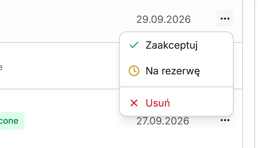Click the horizontal border below the top row
The height and width of the screenshot is (148, 258).
click(59, 43)
